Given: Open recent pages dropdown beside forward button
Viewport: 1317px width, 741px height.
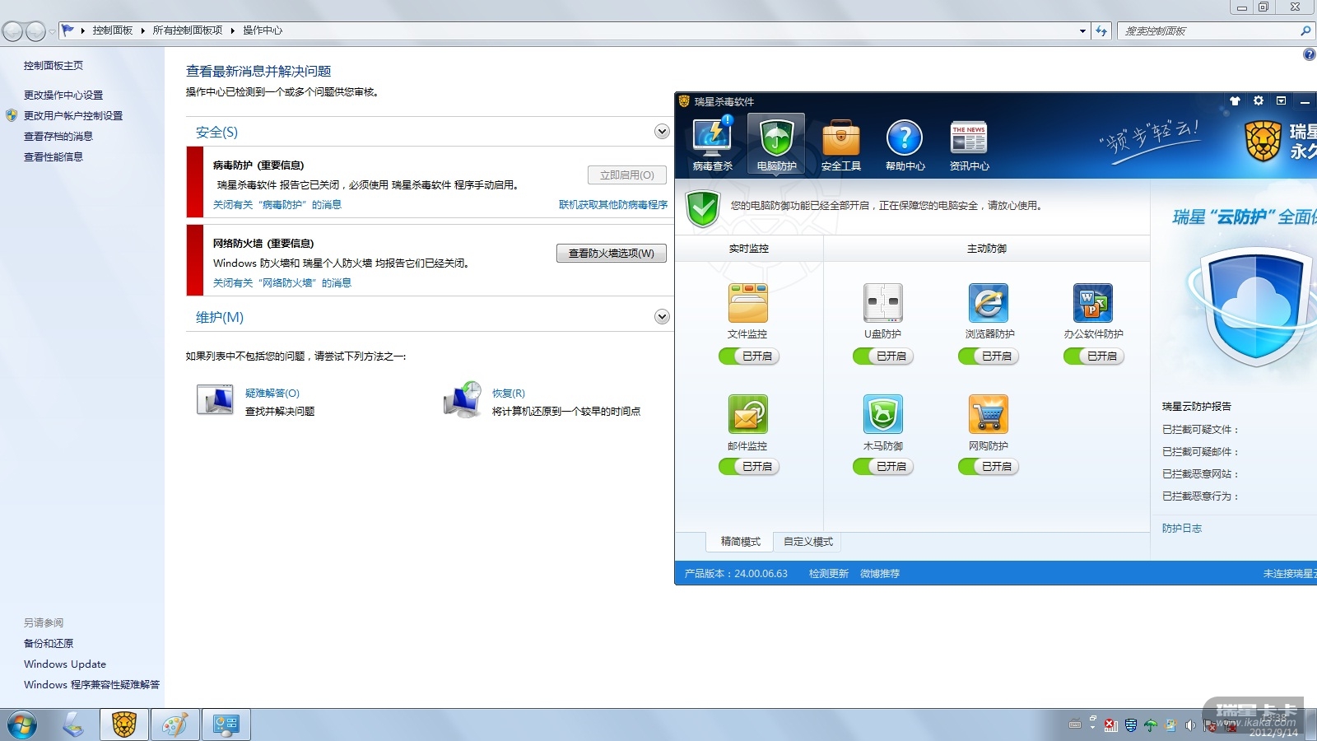Looking at the screenshot, I should (x=52, y=32).
